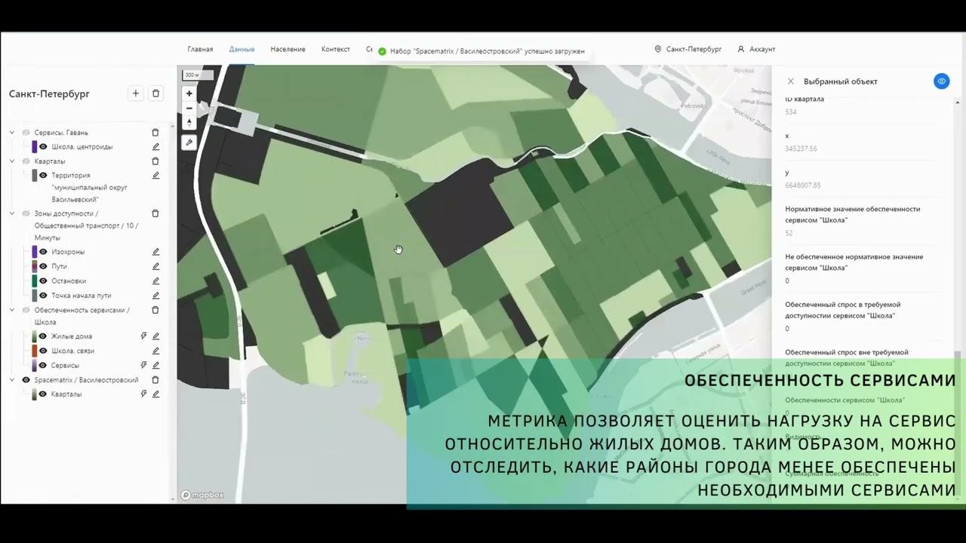Collapse the Зоны доступности group

click(12, 213)
